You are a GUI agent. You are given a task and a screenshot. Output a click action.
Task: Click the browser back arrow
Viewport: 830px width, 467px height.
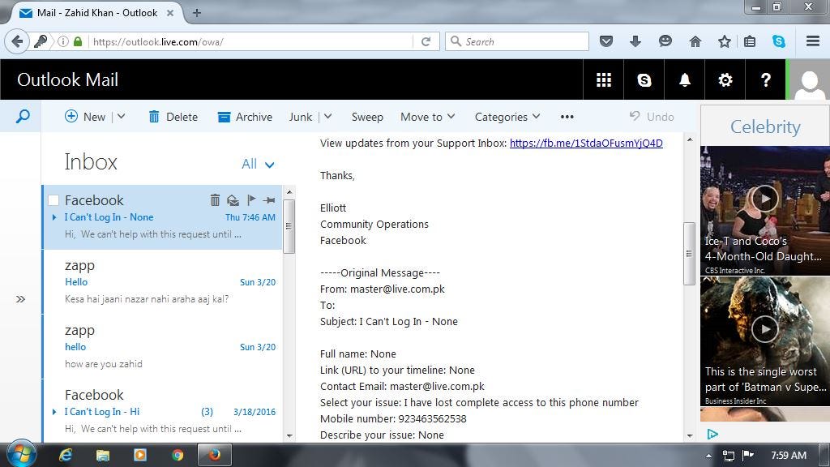(17, 41)
